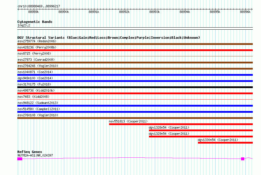The width and height of the screenshot is (261, 175).
Task: Click the nsv7483 (Kidd2008) label
Action: [33, 97]
